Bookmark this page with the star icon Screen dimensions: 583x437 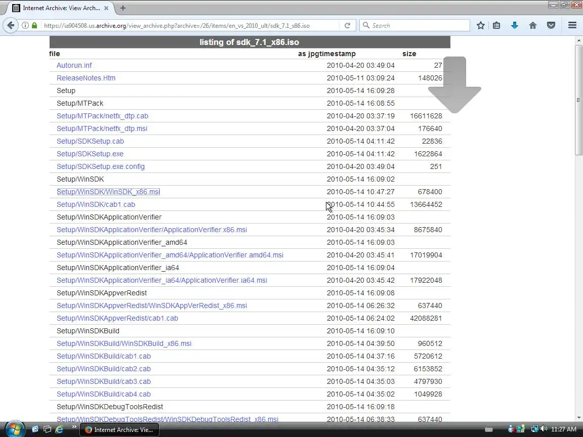(480, 25)
